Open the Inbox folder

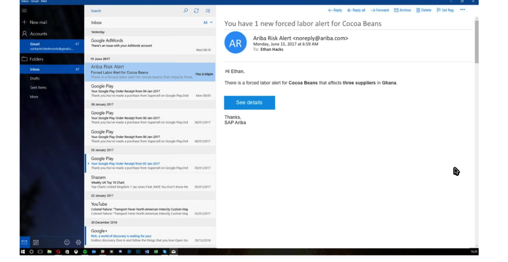[x=52, y=70]
